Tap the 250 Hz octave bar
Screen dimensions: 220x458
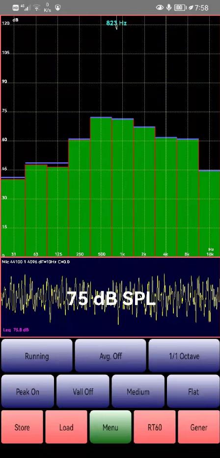pyautogui.click(x=79, y=198)
